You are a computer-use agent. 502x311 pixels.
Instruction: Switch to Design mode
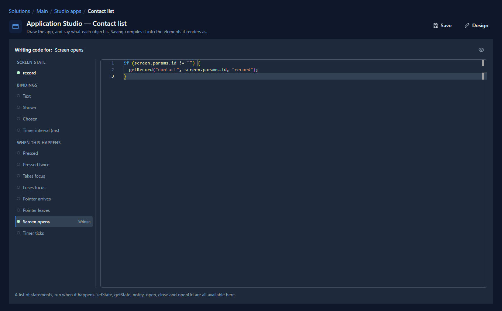(x=476, y=25)
